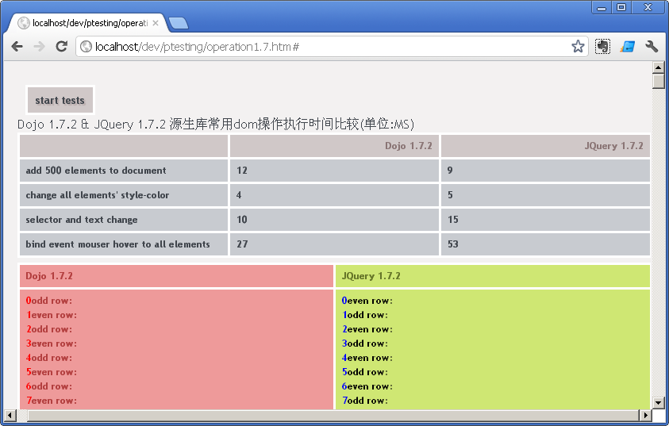Click '3even row:' in Dojo panel
The width and height of the screenshot is (669, 426).
pyautogui.click(x=52, y=343)
